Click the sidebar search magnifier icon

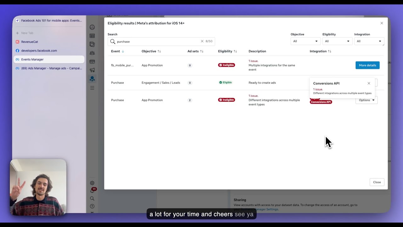click(92, 199)
